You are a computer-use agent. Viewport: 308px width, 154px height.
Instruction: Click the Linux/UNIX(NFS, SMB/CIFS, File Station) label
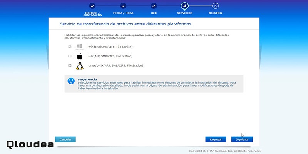(x=116, y=65)
